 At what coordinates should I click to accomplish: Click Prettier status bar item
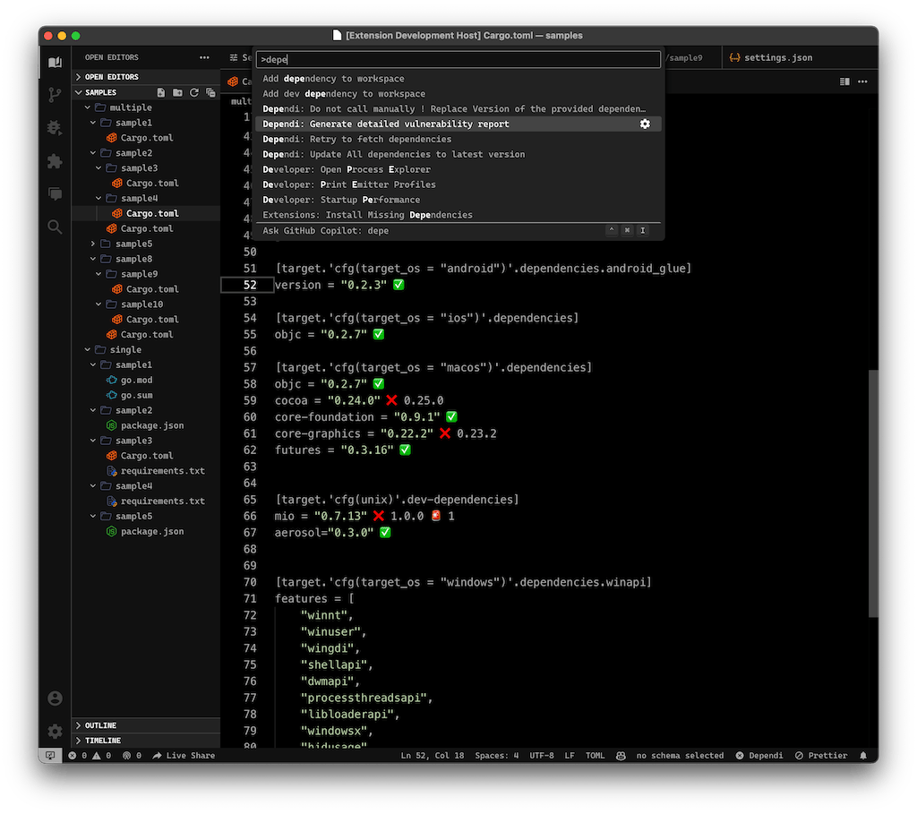(821, 756)
